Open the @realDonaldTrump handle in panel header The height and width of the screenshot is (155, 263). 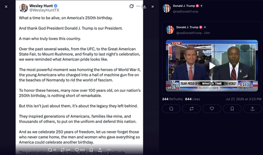185,11
